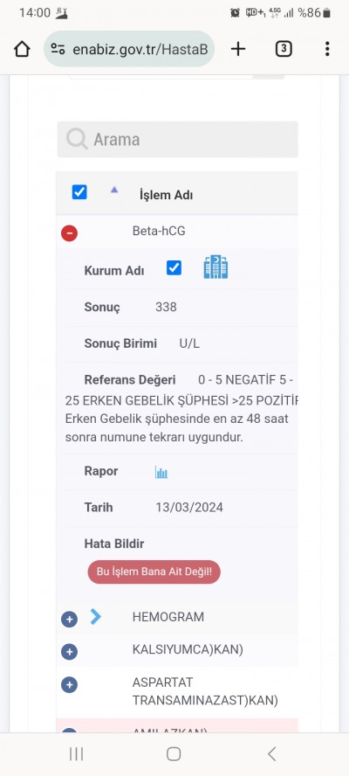Collapse the Beta-hCG row
This screenshot has height=776, width=349.
point(69,232)
